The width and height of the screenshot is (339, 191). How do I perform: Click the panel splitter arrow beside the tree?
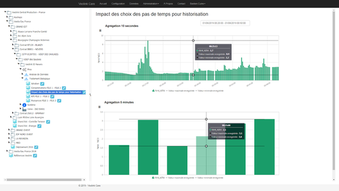[90, 95]
